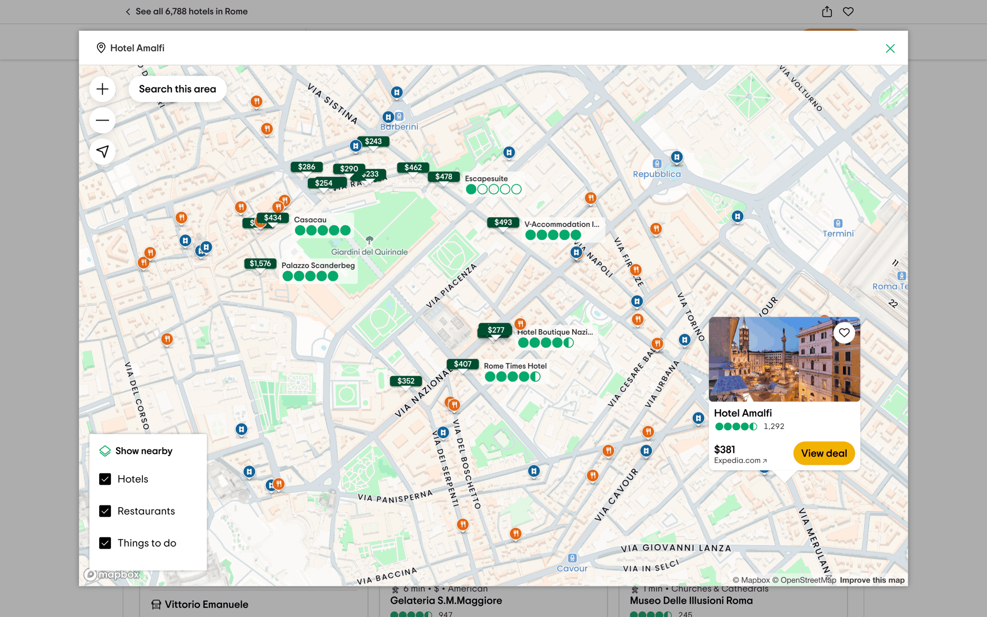Screen dimensions: 987x617
Task: Open Museo Delle Illusioni Roma listing
Action: [691, 601]
